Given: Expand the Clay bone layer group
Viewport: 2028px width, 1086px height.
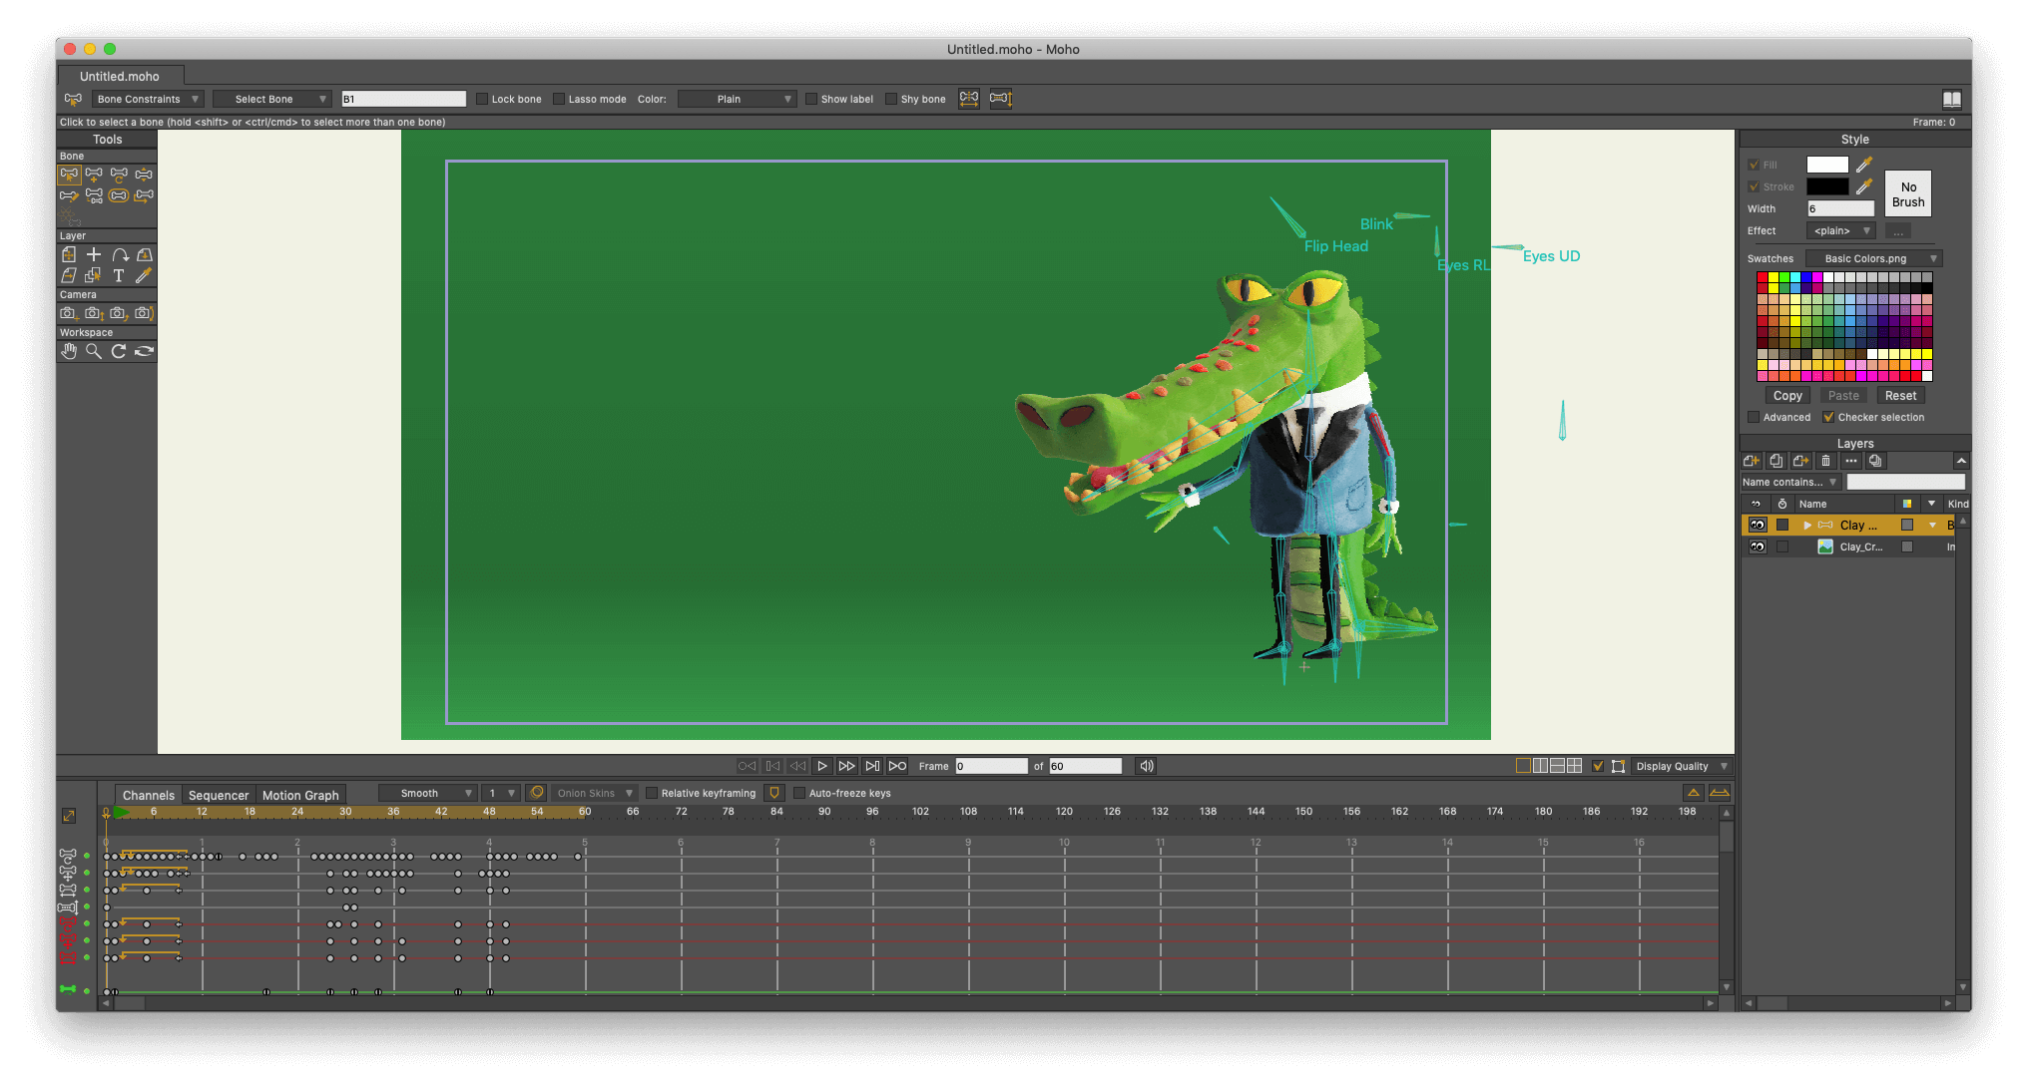Looking at the screenshot, I should 1807,525.
